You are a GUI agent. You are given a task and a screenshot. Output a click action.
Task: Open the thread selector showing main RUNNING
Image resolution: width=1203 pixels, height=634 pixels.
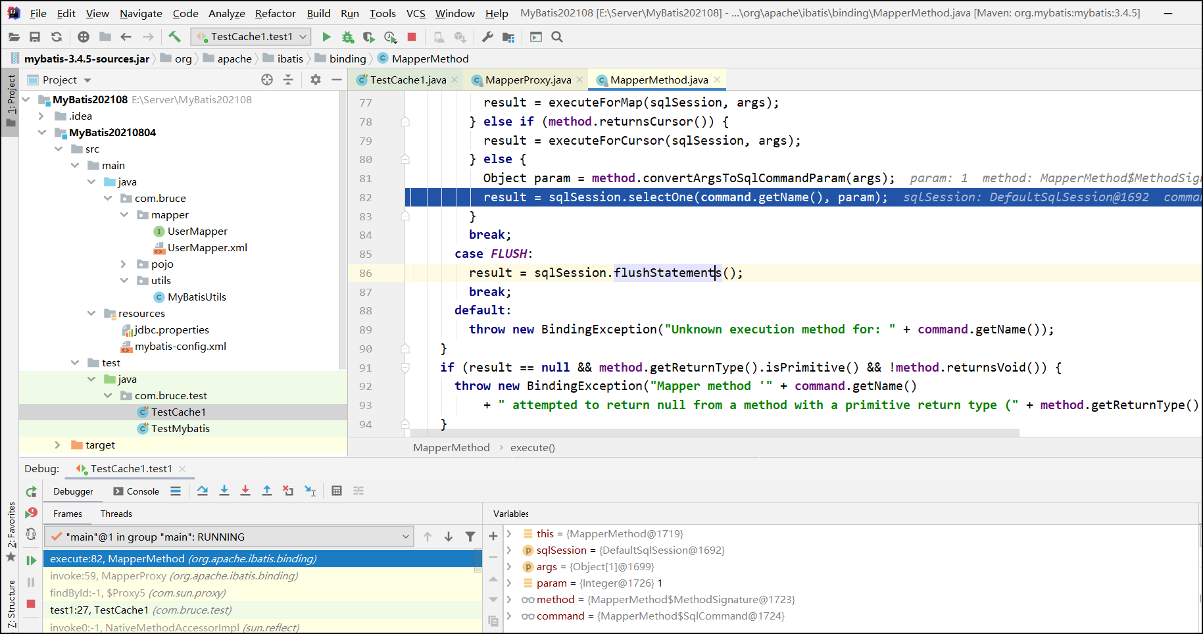click(229, 537)
